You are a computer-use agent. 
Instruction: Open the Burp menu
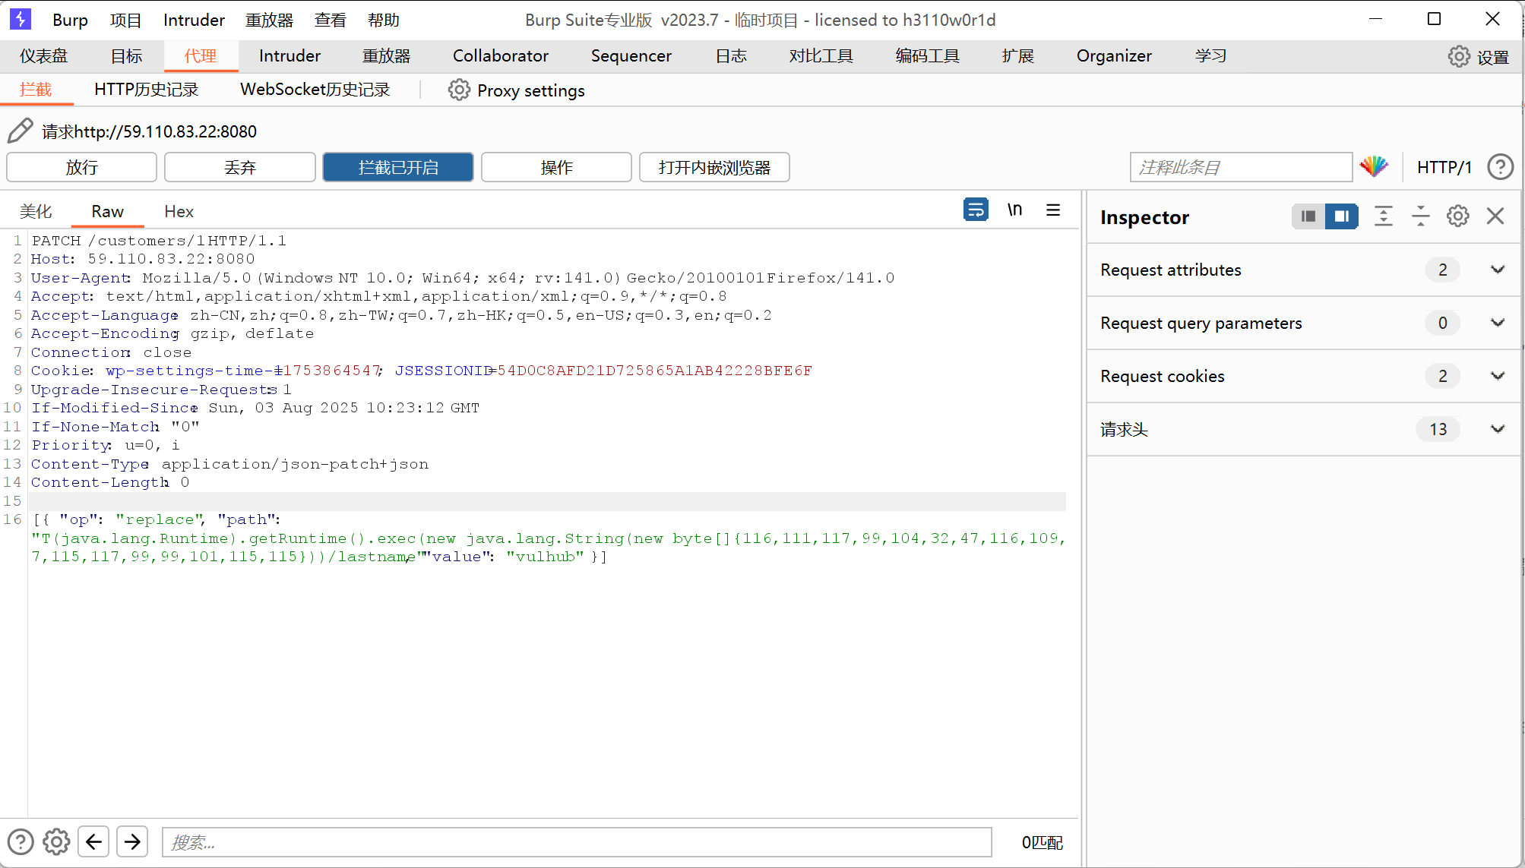pyautogui.click(x=70, y=20)
